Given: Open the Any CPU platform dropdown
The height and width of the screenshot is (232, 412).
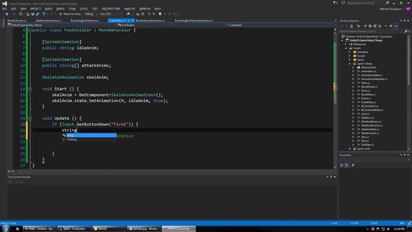Looking at the screenshot, I should [111, 14].
